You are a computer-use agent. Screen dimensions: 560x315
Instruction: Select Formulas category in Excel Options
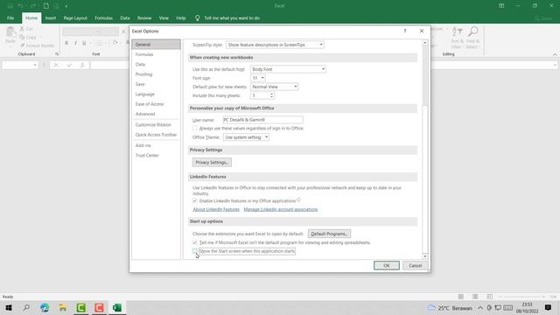(156, 54)
